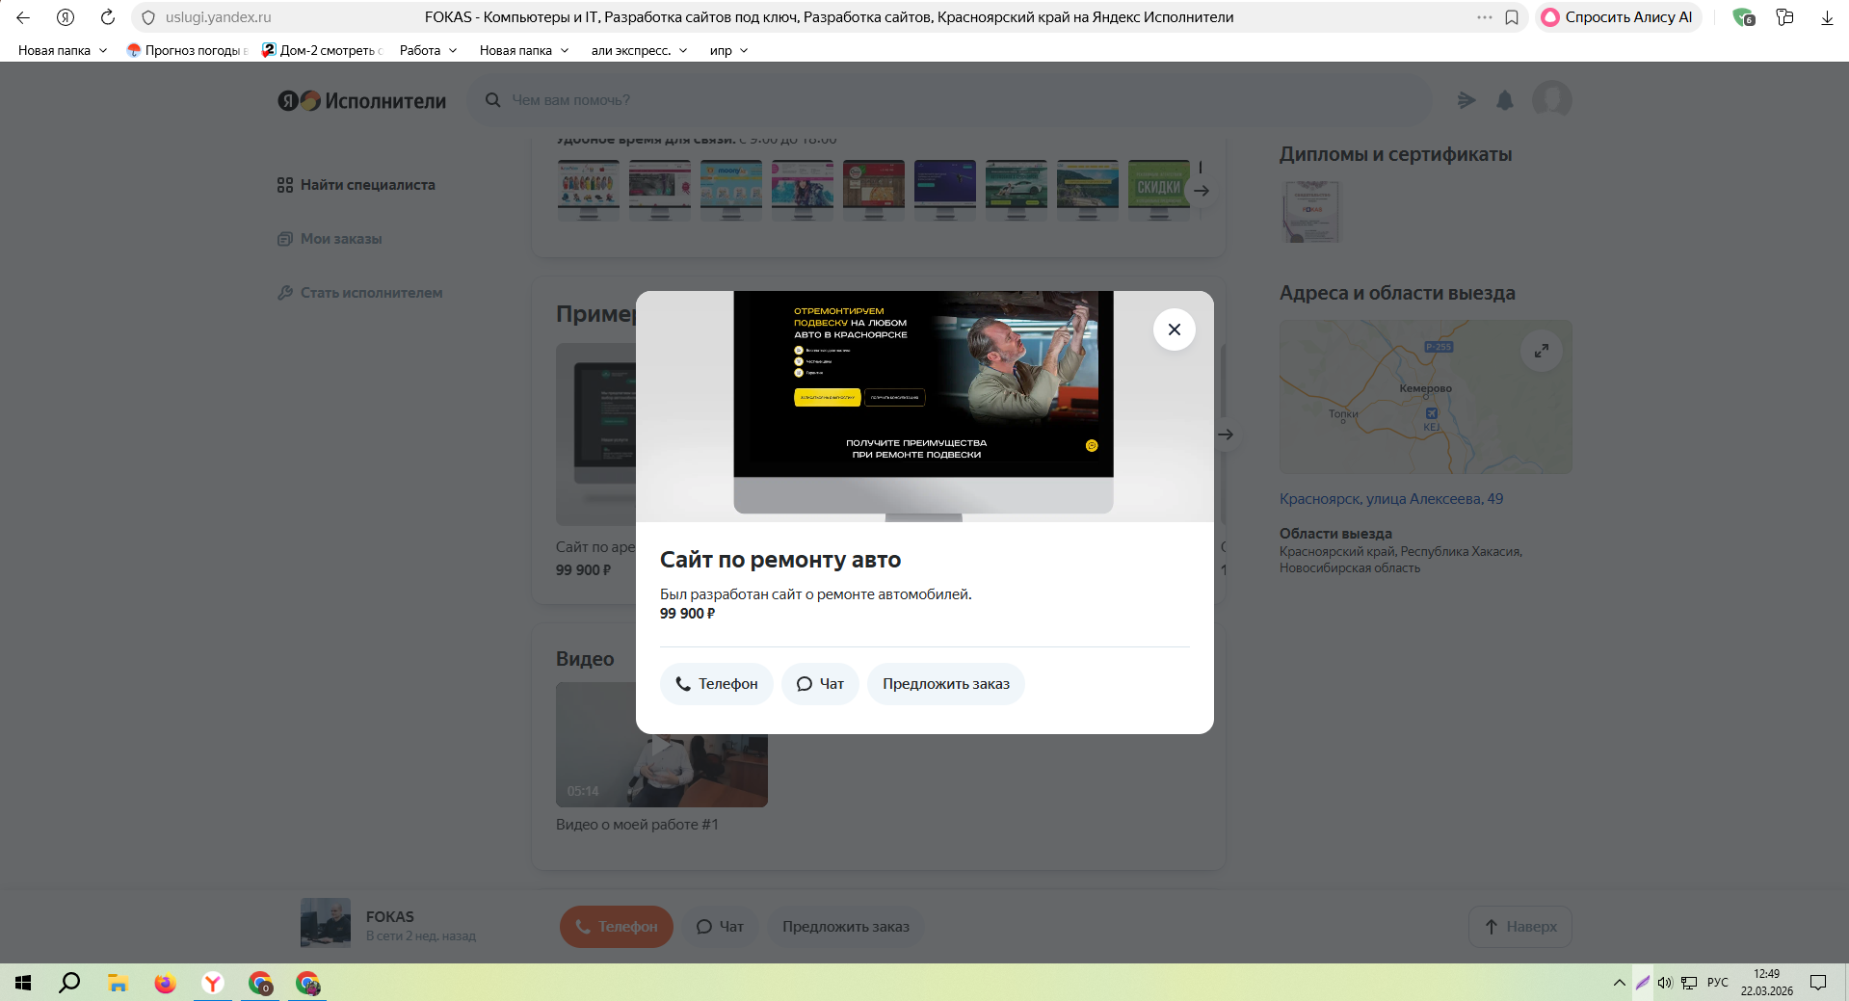Select Стать исполнителем in sidebar
1849x1001 pixels.
point(359,293)
